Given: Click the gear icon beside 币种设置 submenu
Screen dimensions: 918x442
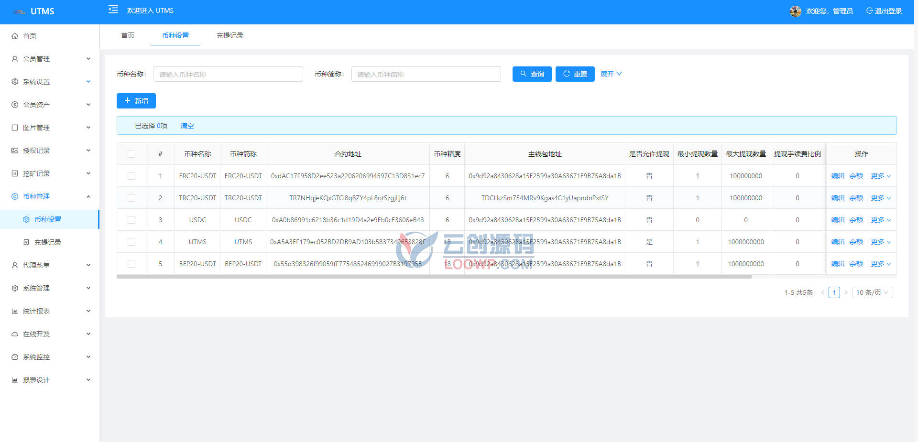Looking at the screenshot, I should (26, 219).
